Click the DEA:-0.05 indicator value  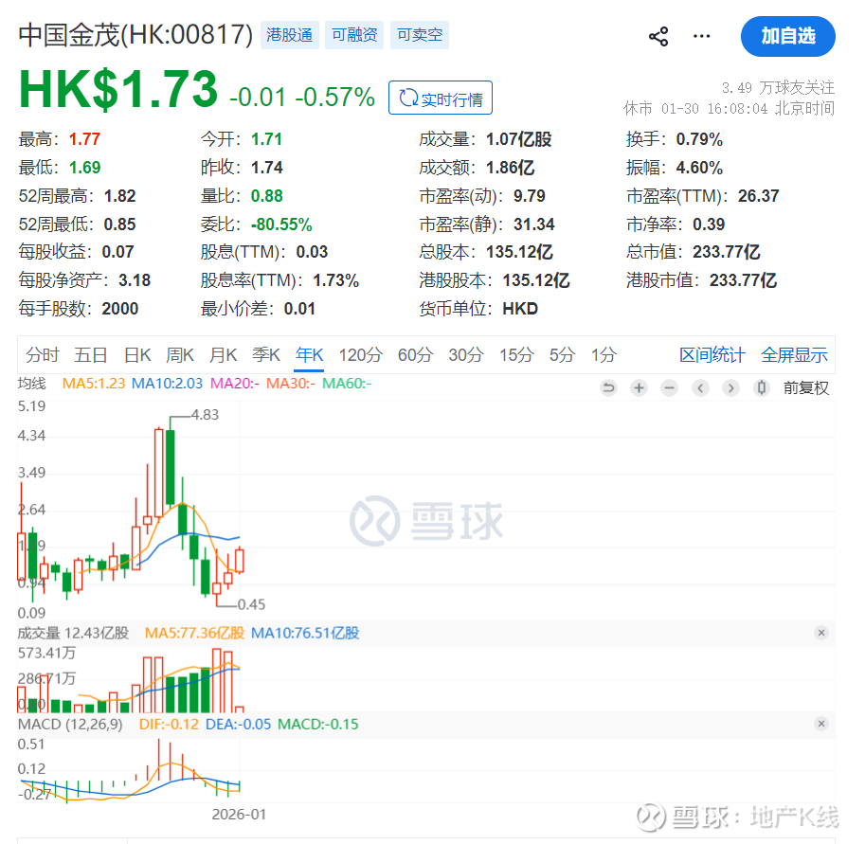click(x=239, y=724)
